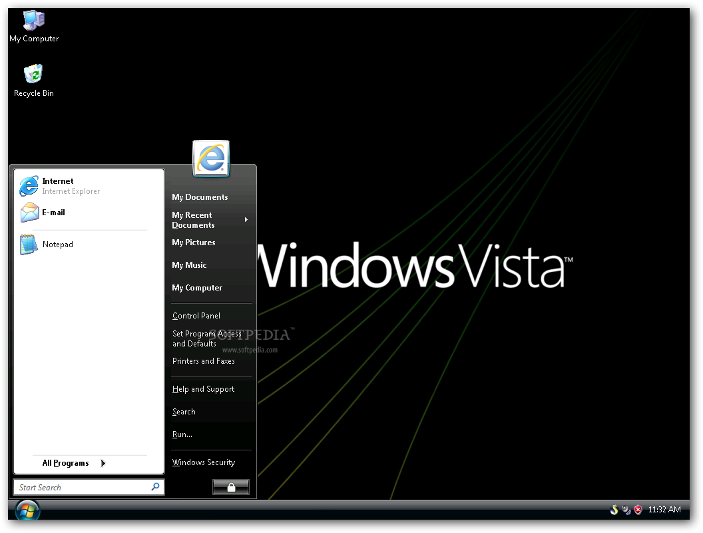The width and height of the screenshot is (703, 533).
Task: Click the yellow-black tray icon
Action: (x=614, y=510)
